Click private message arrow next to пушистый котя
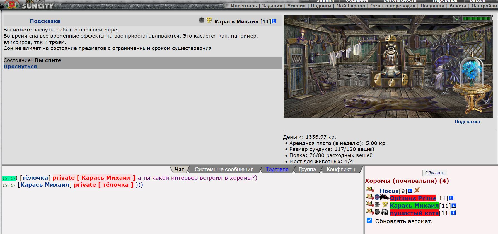Viewport: 498px width, 234px height. (x=370, y=212)
